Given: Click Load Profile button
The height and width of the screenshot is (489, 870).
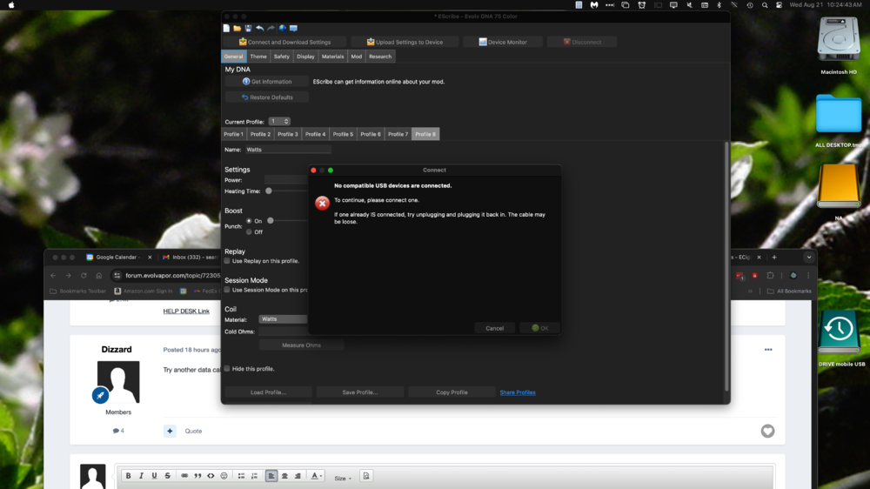Looking at the screenshot, I should pos(268,392).
